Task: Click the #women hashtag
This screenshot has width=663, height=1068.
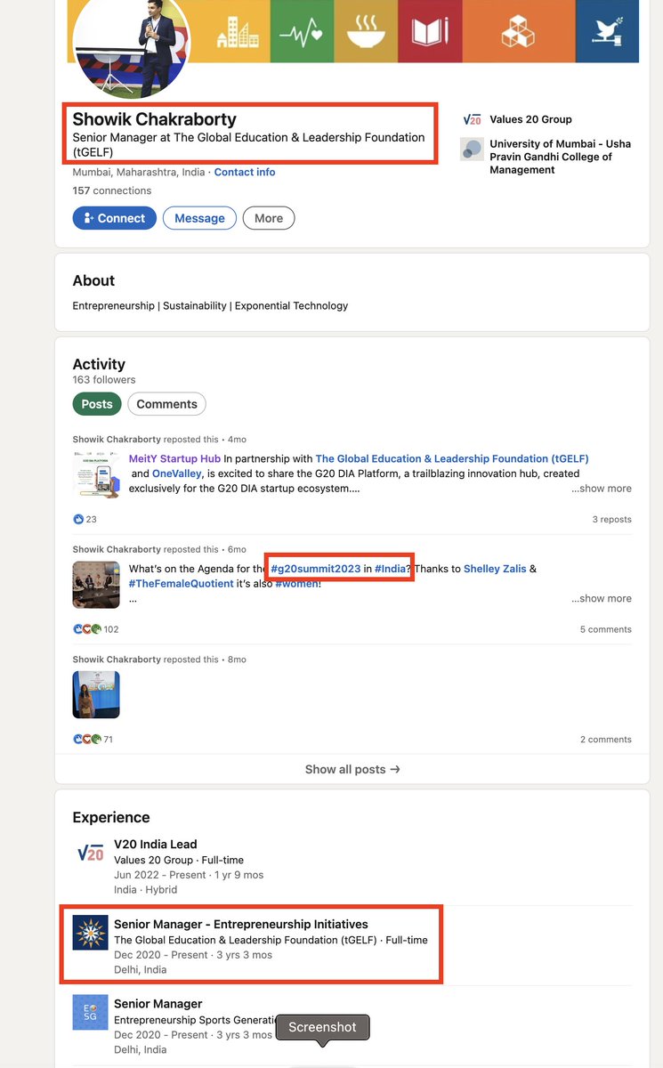Action: click(296, 584)
